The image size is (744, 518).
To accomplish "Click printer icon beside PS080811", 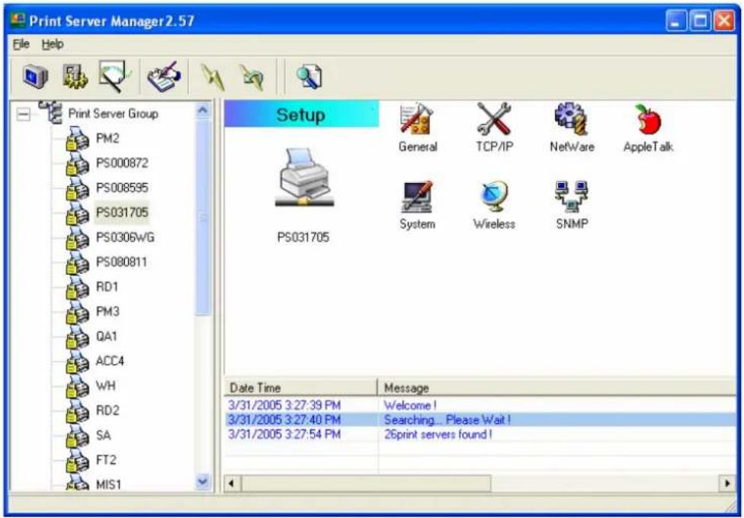I will click(x=77, y=262).
